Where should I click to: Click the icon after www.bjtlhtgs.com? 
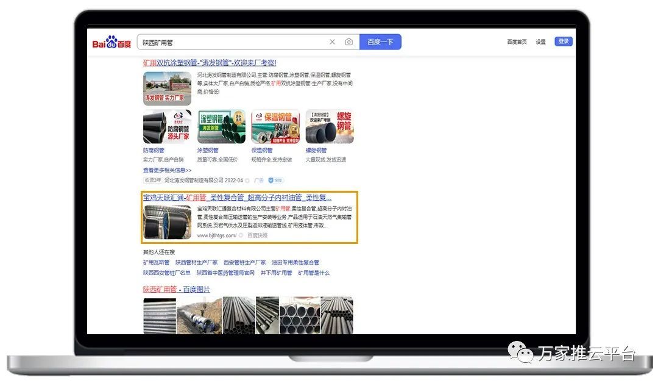(241, 235)
